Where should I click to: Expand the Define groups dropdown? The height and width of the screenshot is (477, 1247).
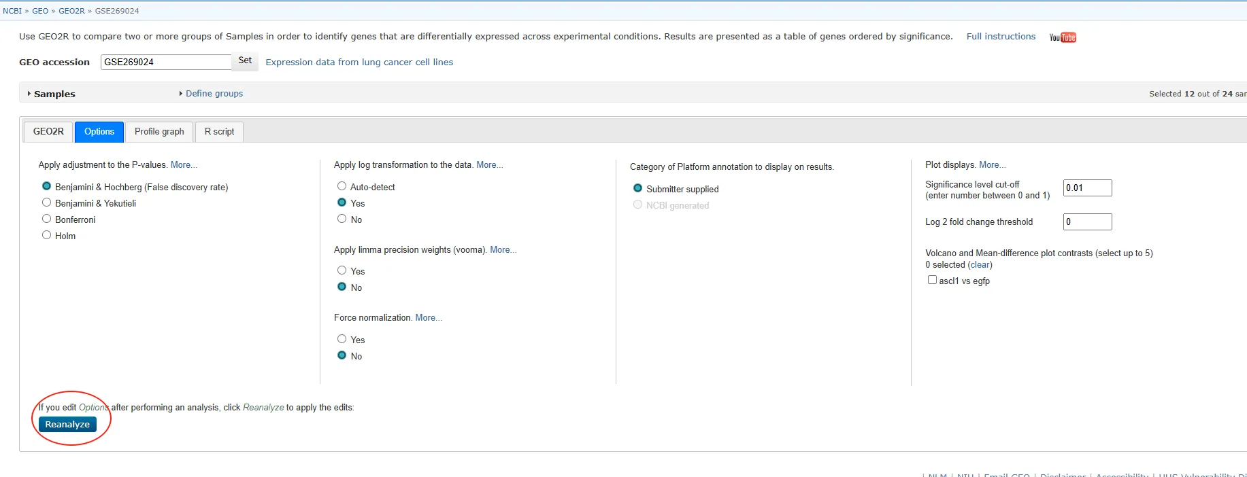click(x=214, y=94)
